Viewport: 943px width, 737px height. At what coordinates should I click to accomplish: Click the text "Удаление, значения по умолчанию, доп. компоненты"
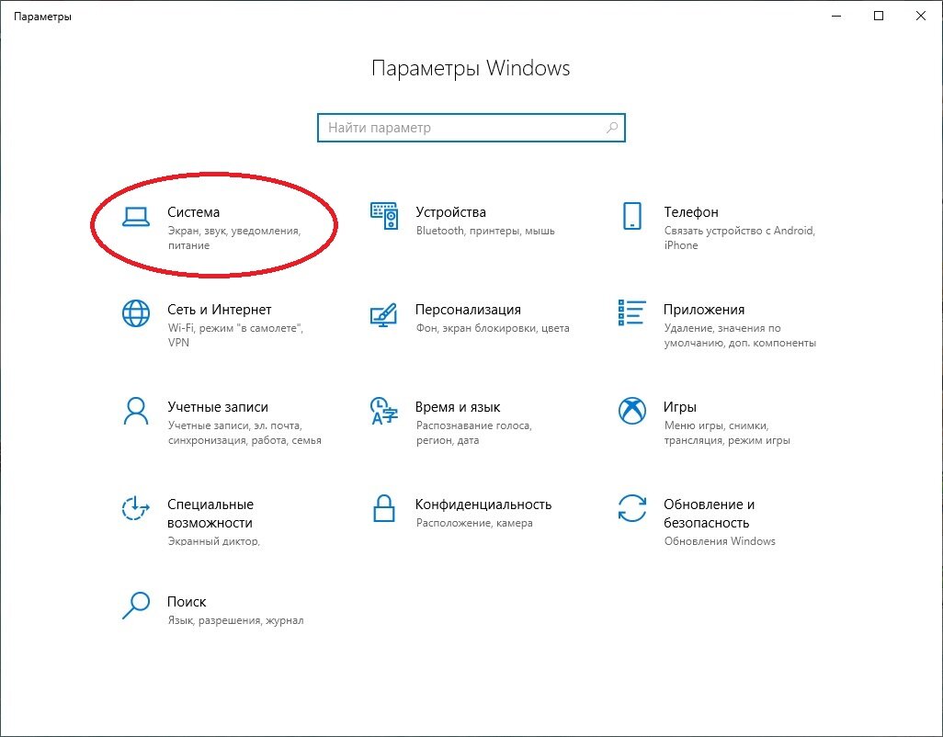click(740, 335)
